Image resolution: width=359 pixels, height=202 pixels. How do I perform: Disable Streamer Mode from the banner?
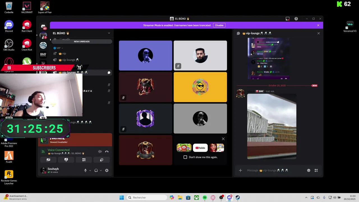pos(219,25)
